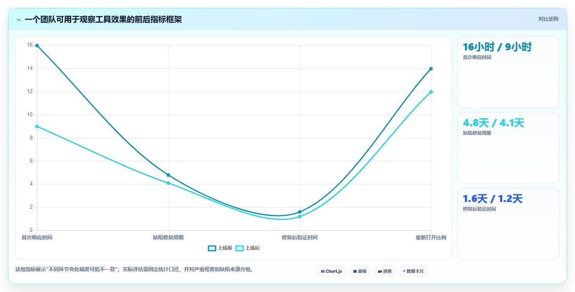Click the 上线后 point at 首次响应时间 (9)

tap(37, 127)
